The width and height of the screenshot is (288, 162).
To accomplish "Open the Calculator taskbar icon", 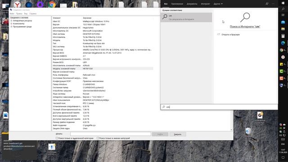I will (283, 36).
